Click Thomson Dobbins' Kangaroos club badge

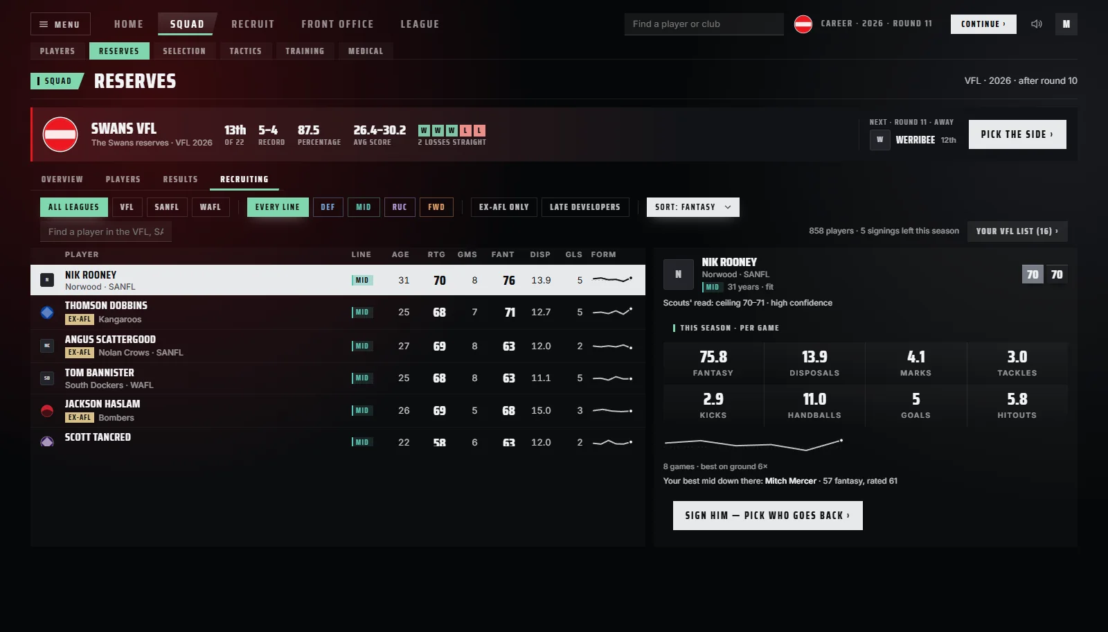(47, 313)
